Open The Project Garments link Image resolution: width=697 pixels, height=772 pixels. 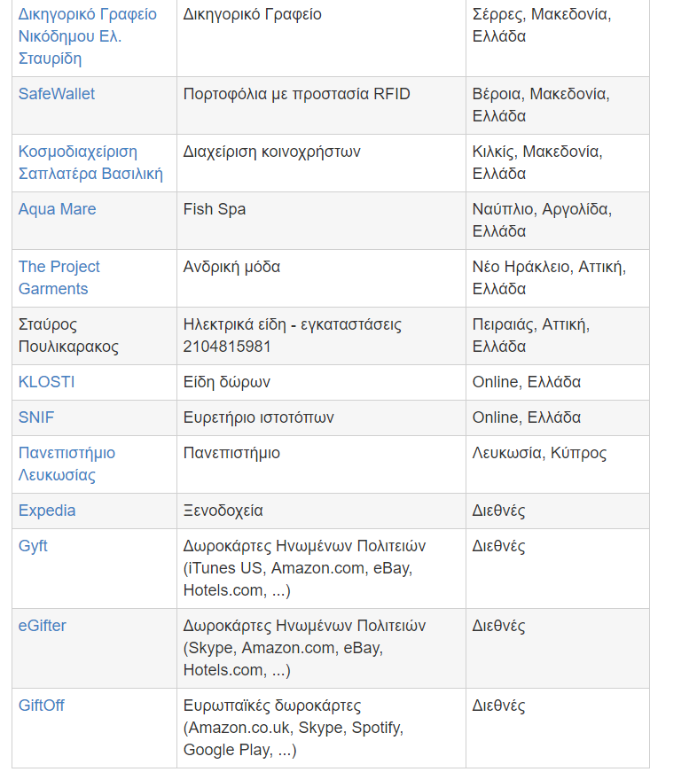[59, 277]
